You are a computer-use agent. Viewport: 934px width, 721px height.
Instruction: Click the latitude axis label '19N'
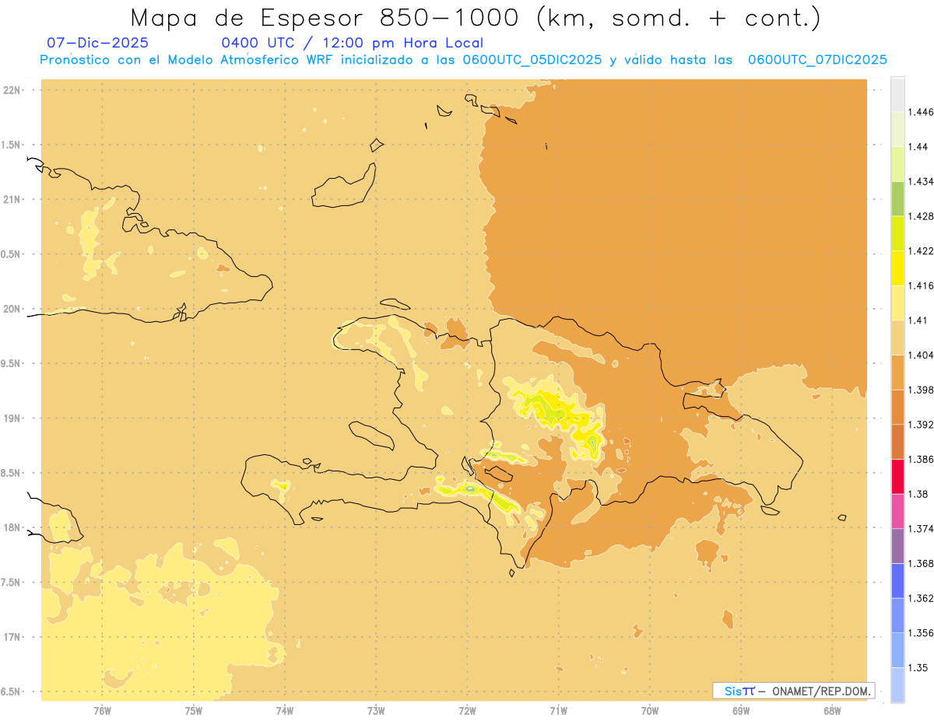(12, 418)
